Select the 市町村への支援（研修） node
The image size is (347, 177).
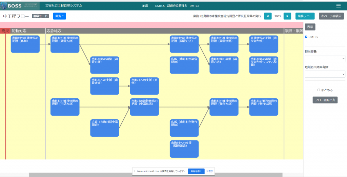pyautogui.click(x=144, y=86)
